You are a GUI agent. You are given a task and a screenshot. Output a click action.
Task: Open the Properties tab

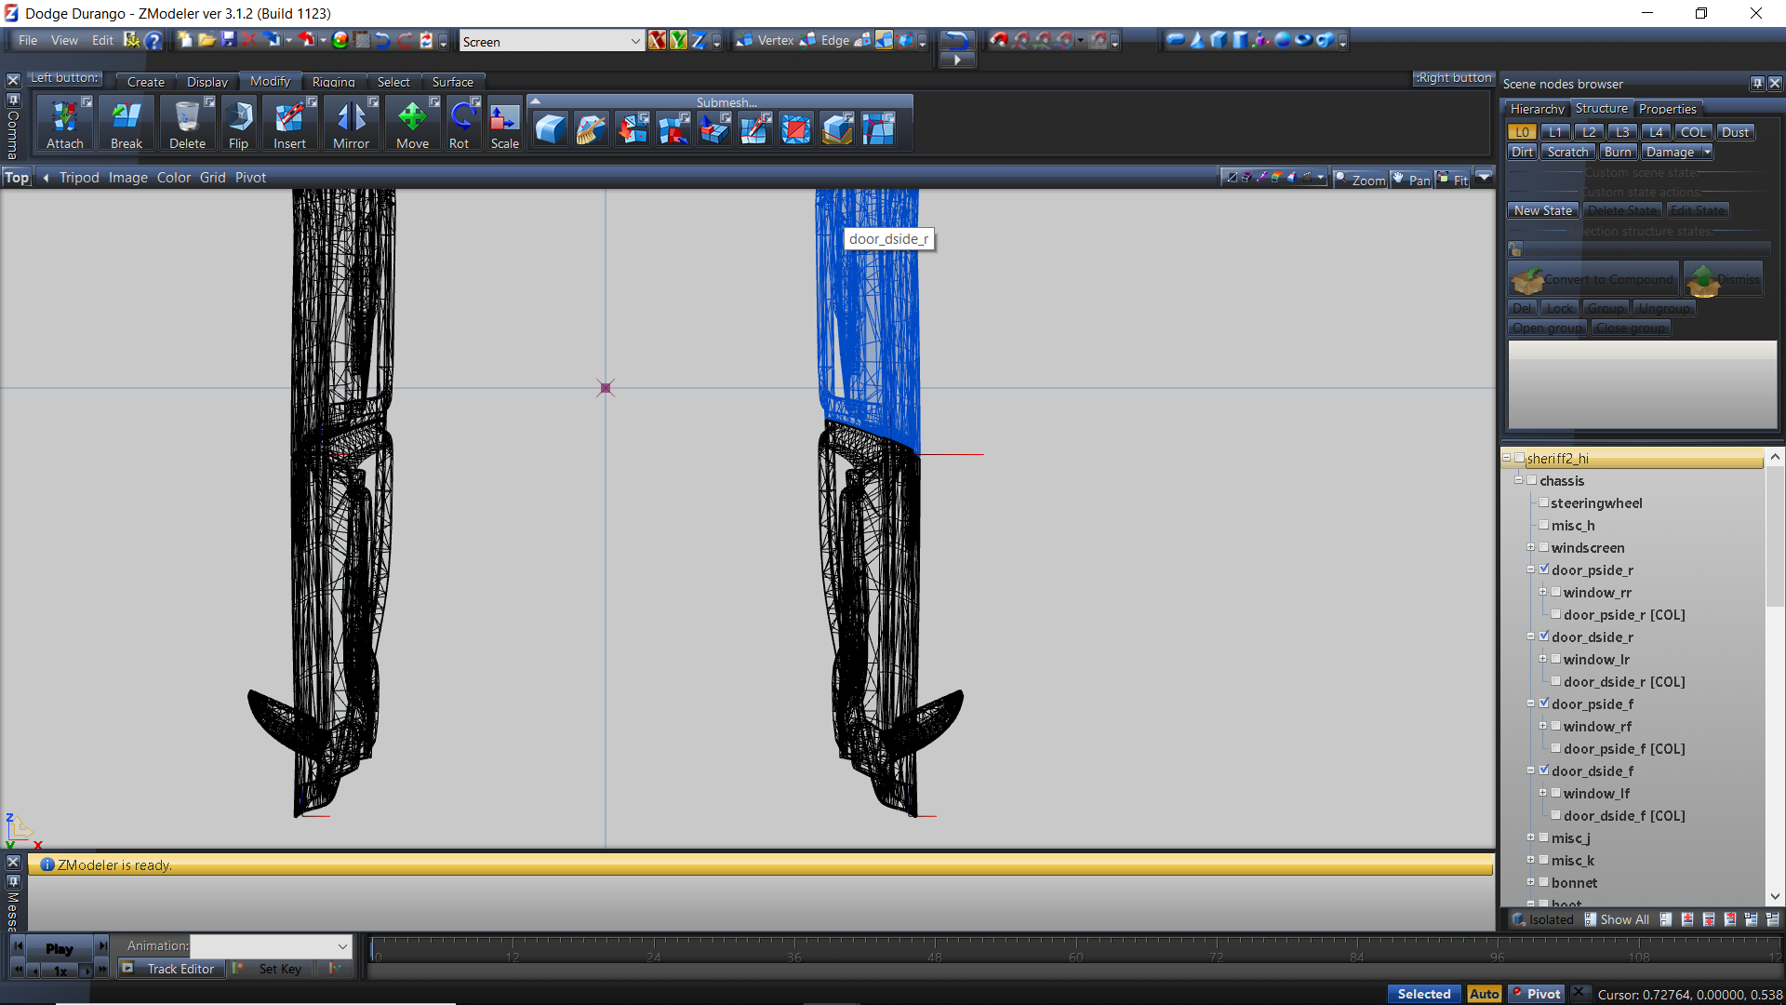pos(1667,109)
